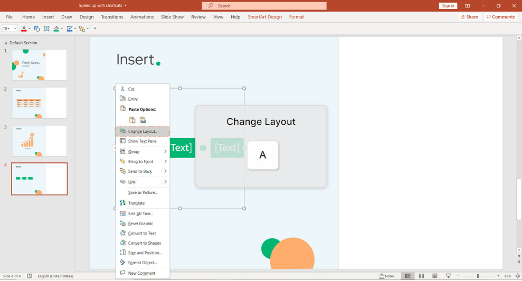522x281 pixels.
Task: Switch to Slide Sorter view icon
Action: [x=422, y=276]
